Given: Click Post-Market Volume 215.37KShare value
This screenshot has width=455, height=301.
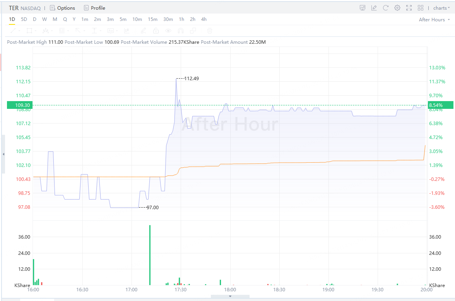Looking at the screenshot, I should click(x=184, y=42).
